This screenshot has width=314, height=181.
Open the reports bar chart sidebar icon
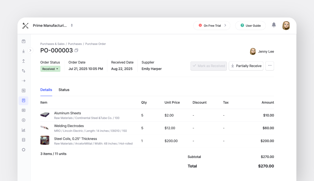pos(23,130)
